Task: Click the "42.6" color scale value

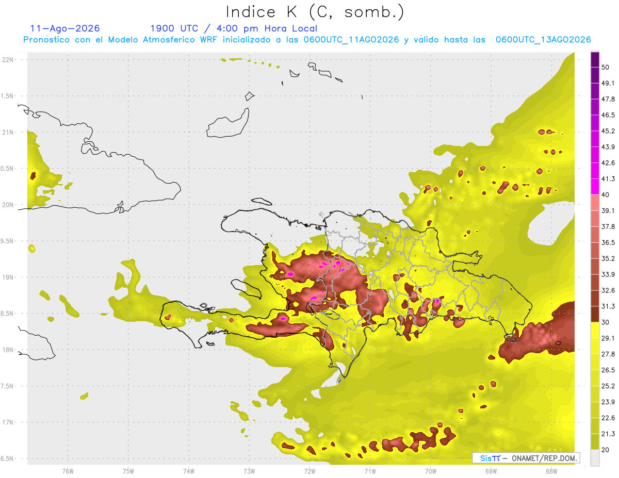Action: 608,163
